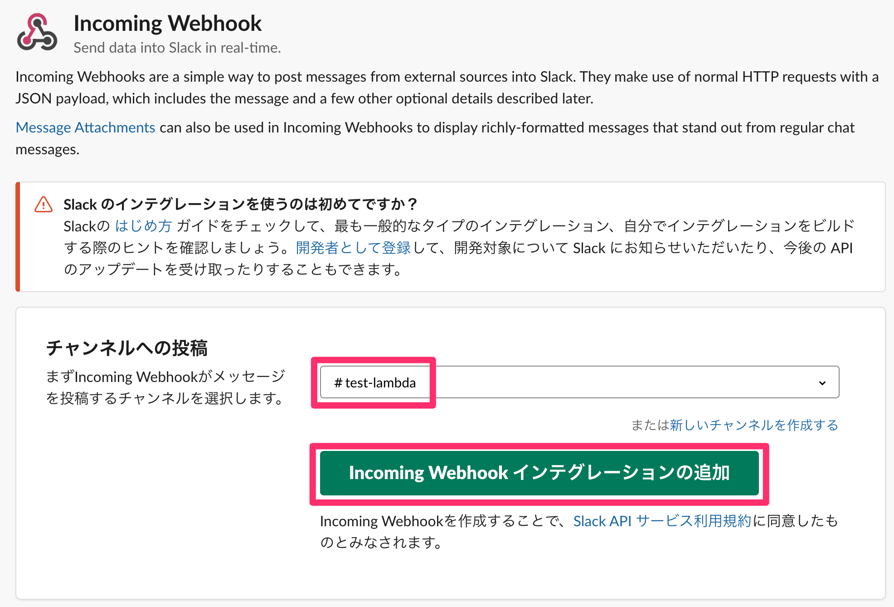Open the Message Attachments link
The height and width of the screenshot is (607, 894).
[86, 127]
